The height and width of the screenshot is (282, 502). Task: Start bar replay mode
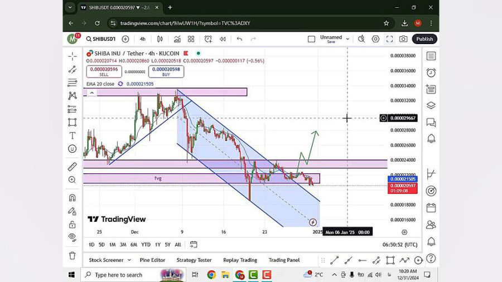(x=223, y=39)
